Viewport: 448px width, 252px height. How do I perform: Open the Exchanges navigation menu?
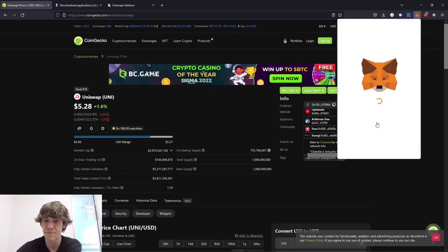(149, 41)
